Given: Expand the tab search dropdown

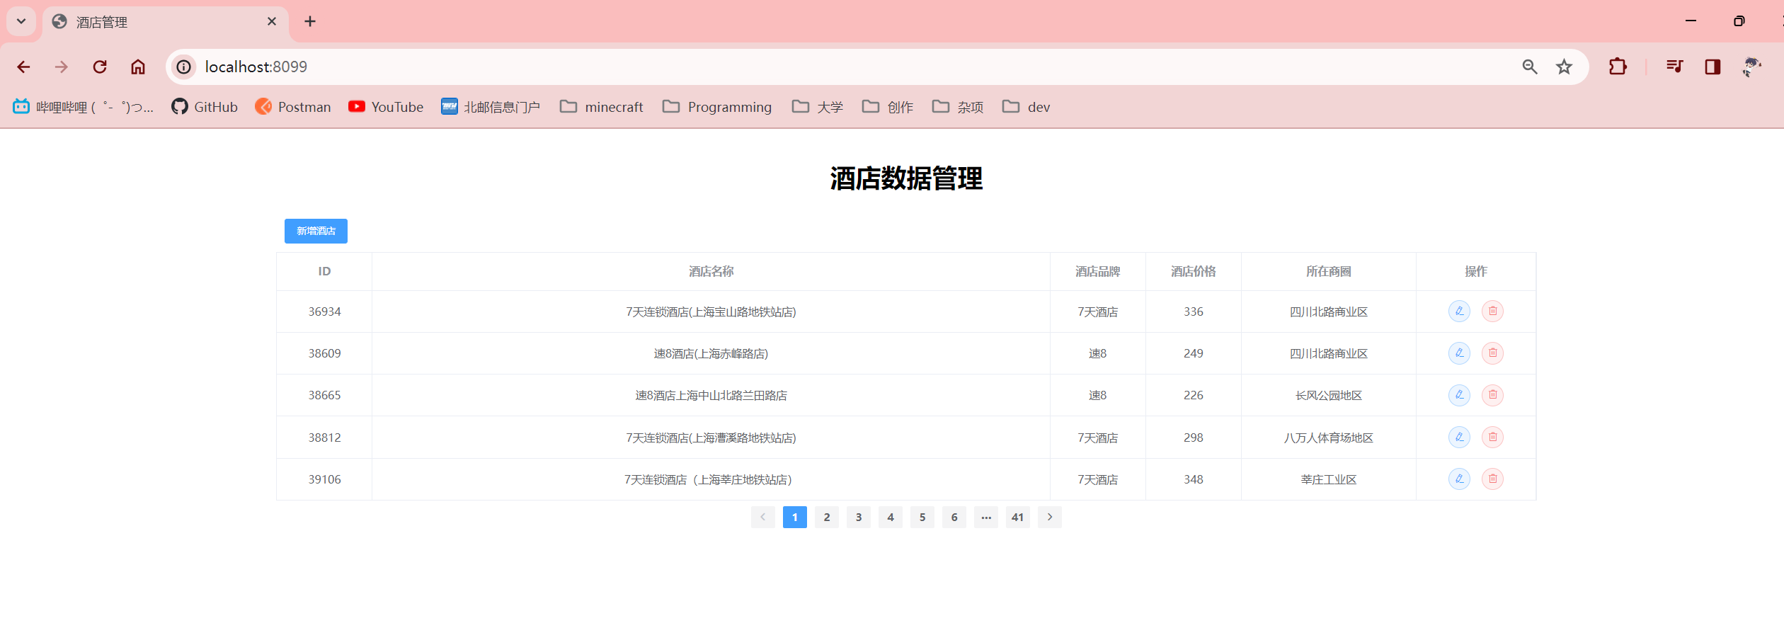Looking at the screenshot, I should tap(21, 21).
